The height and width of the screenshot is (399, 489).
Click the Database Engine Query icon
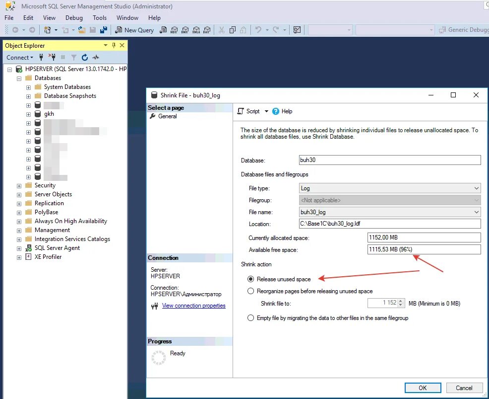coord(163,30)
